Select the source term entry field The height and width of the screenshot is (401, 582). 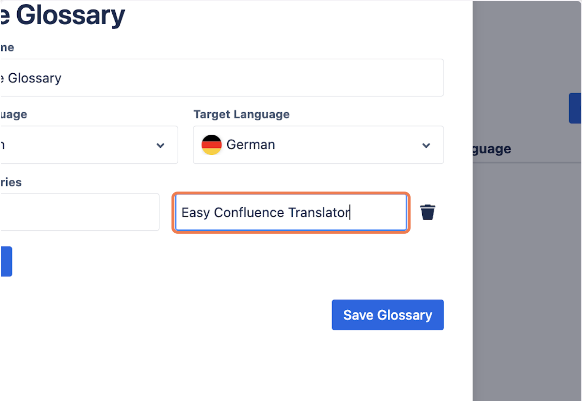[80, 212]
